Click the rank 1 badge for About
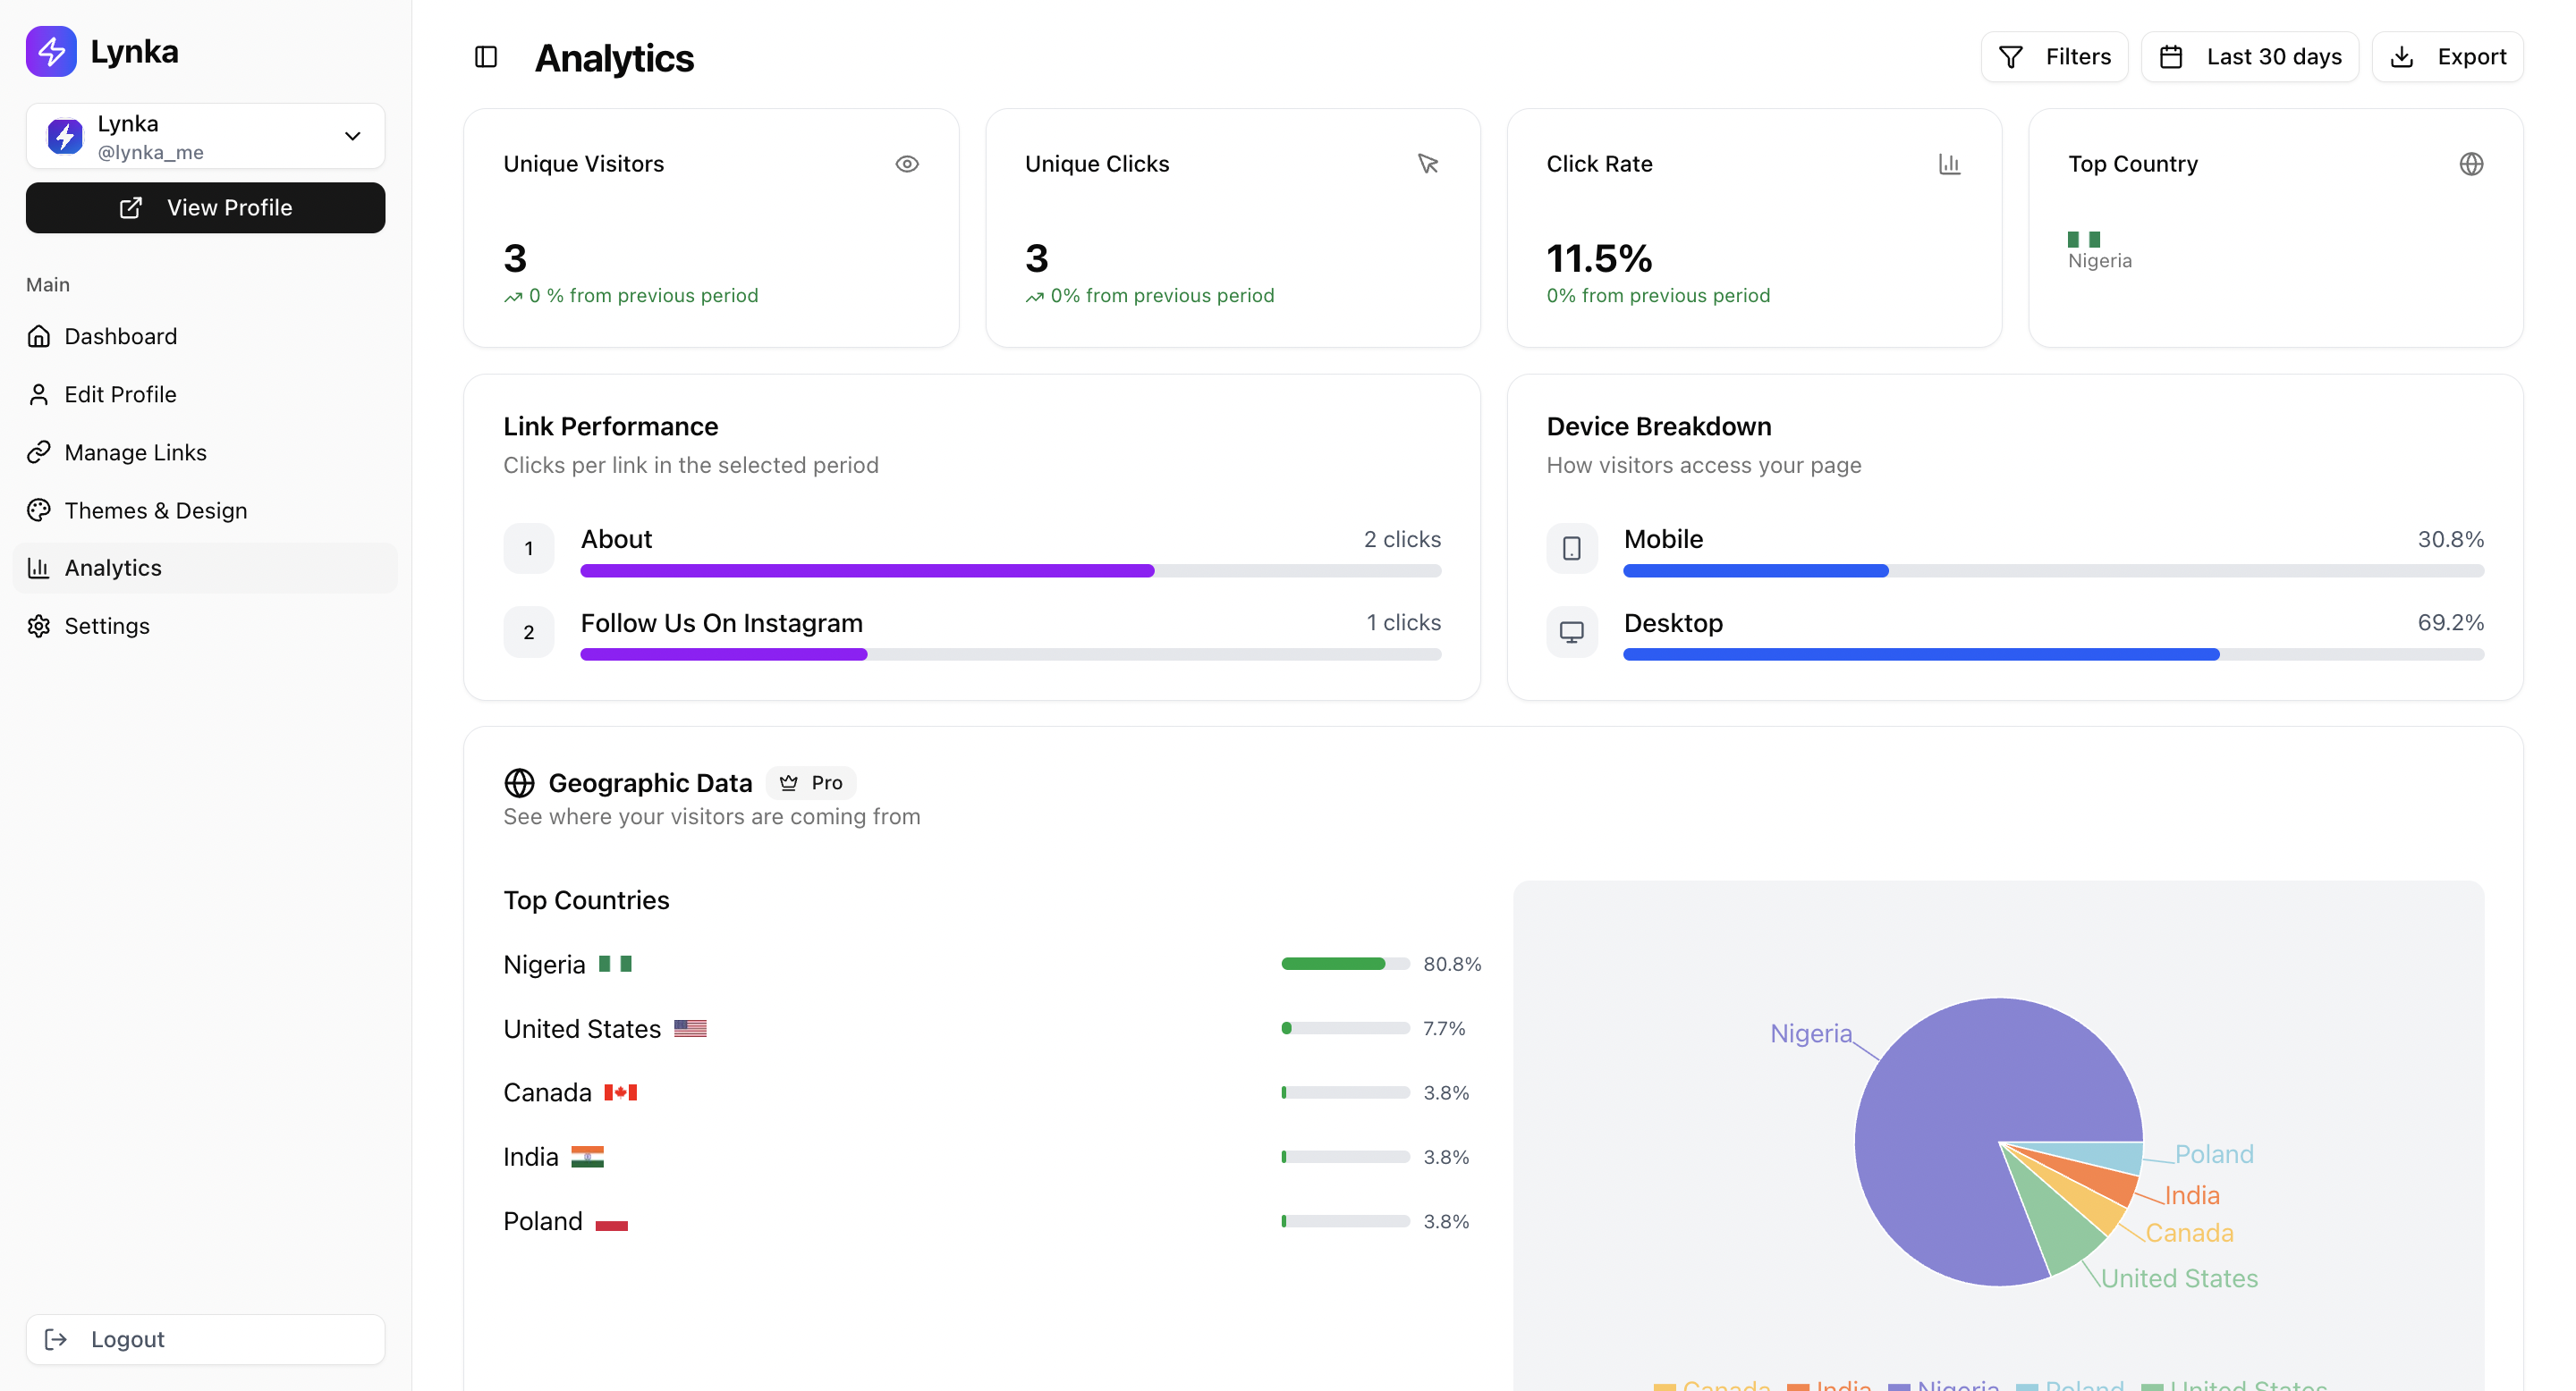2576x1391 pixels. click(x=529, y=549)
